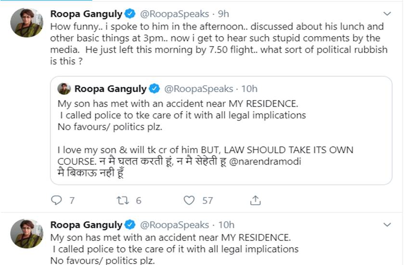The height and width of the screenshot is (265, 409).
Task: Expand the chevron menu on the bottom tweet
Action: (x=387, y=225)
